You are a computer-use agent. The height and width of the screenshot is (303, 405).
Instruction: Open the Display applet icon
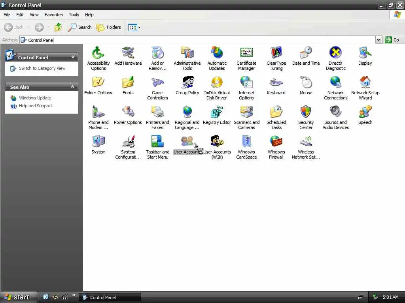tap(365, 53)
